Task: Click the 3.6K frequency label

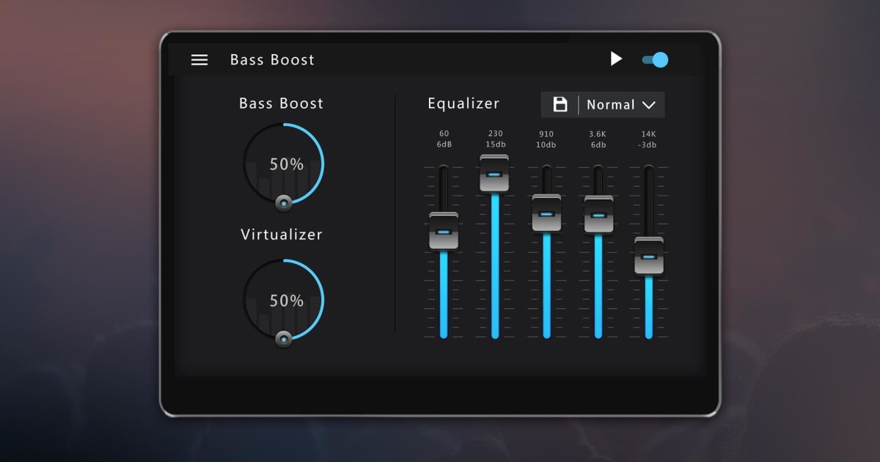Action: (x=597, y=139)
